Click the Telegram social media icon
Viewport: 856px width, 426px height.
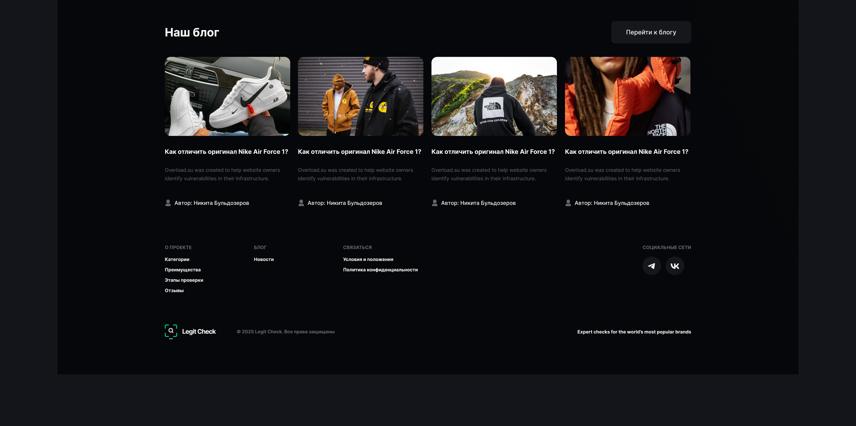pos(651,266)
